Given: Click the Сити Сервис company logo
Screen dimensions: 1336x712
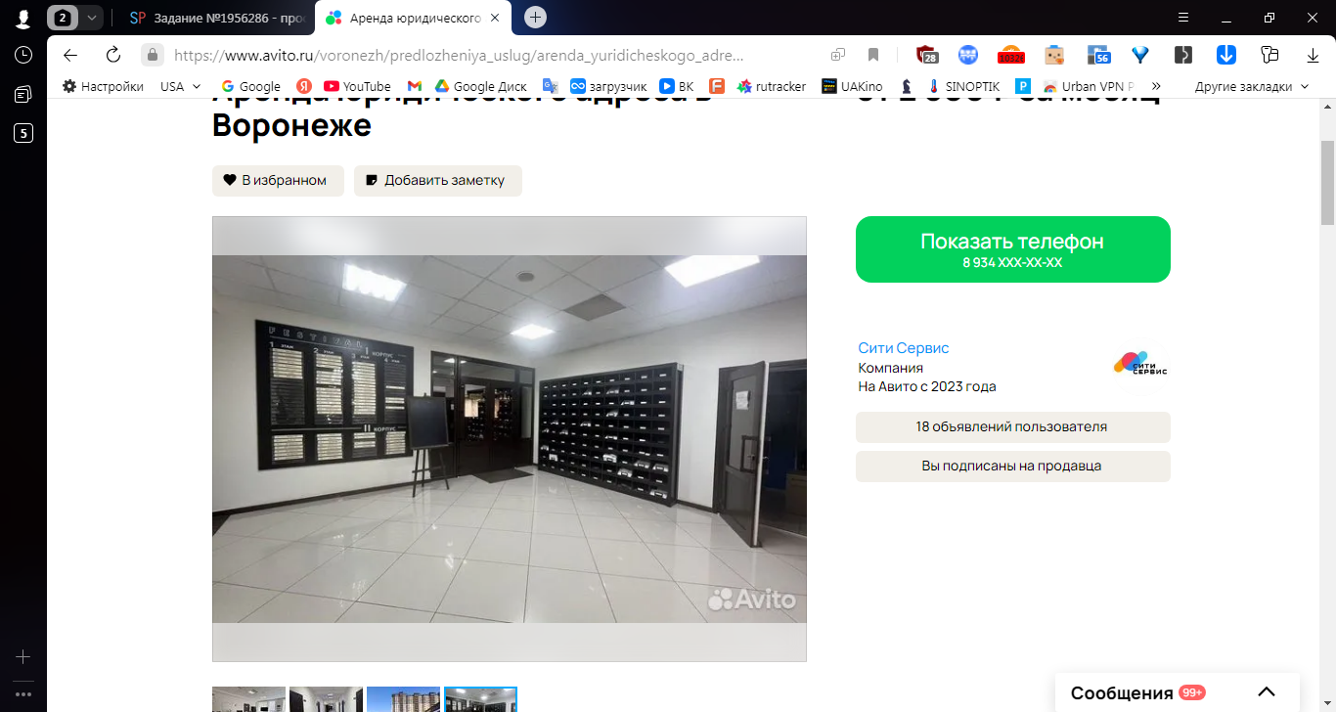Looking at the screenshot, I should (x=1141, y=364).
